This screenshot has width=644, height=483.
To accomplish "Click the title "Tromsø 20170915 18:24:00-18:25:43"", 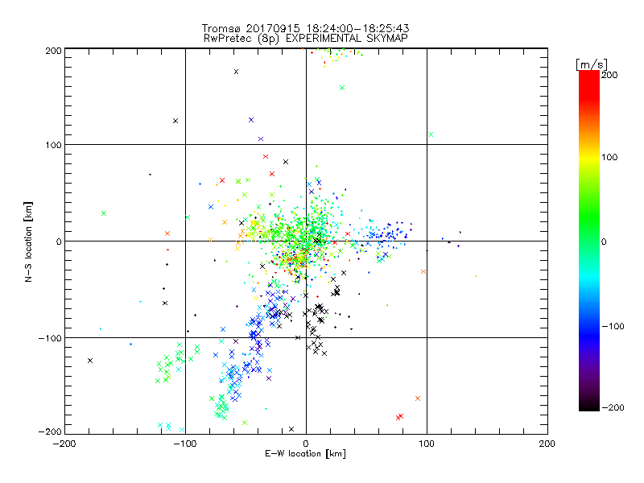I will 305,28.
